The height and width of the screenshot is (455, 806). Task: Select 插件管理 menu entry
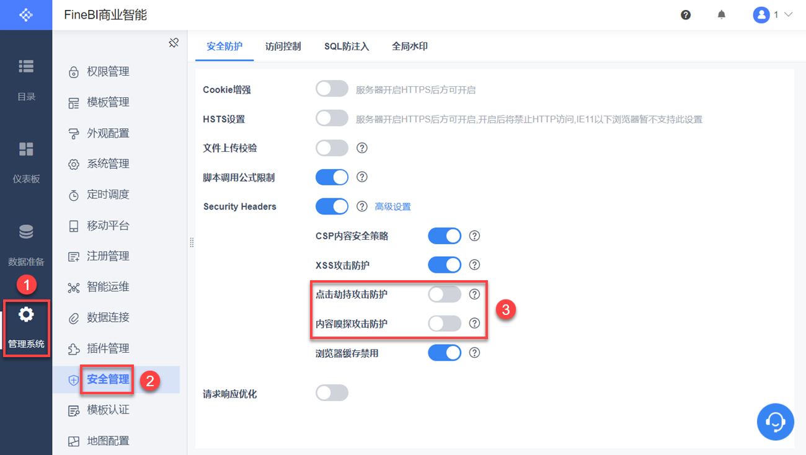coord(108,348)
